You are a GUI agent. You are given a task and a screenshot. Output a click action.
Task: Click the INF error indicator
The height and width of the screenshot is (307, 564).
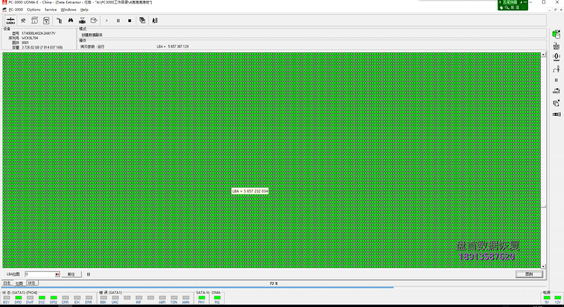click(139, 298)
